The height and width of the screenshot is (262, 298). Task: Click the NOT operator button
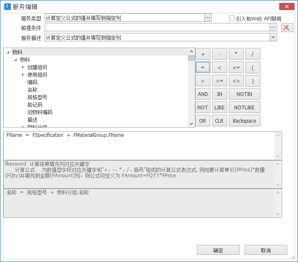[x=203, y=107]
